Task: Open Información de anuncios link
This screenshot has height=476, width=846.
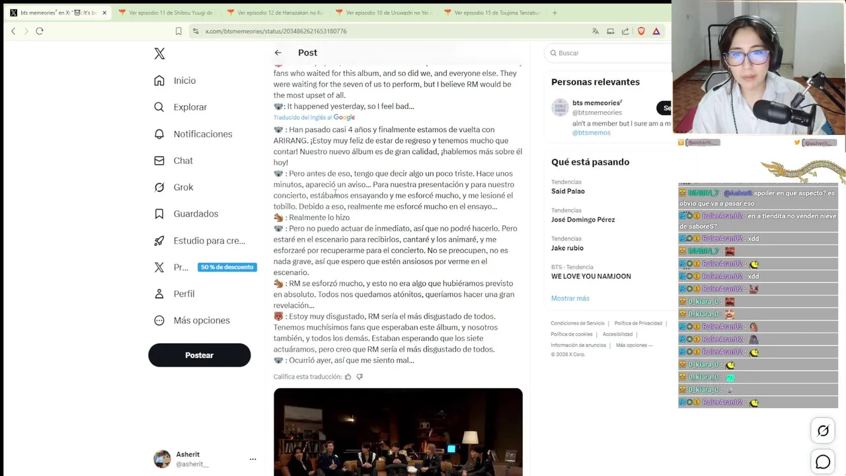Action: pos(578,345)
